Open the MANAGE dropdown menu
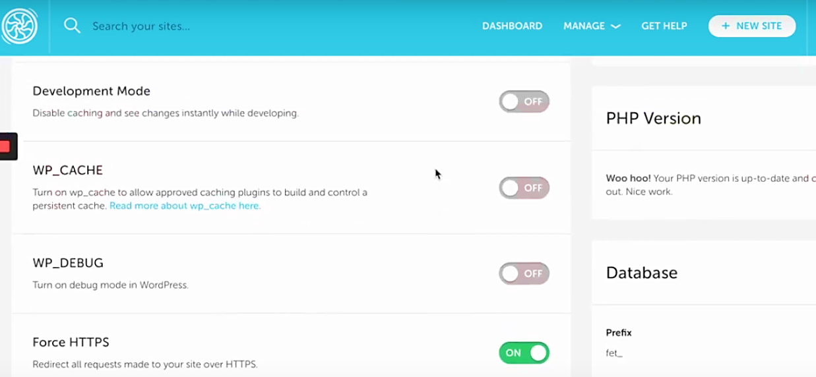Viewport: 816px width, 377px height. (592, 26)
